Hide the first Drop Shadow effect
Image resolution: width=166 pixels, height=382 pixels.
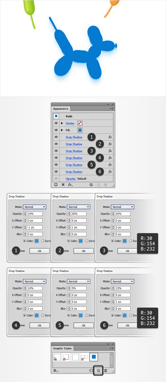56,137
